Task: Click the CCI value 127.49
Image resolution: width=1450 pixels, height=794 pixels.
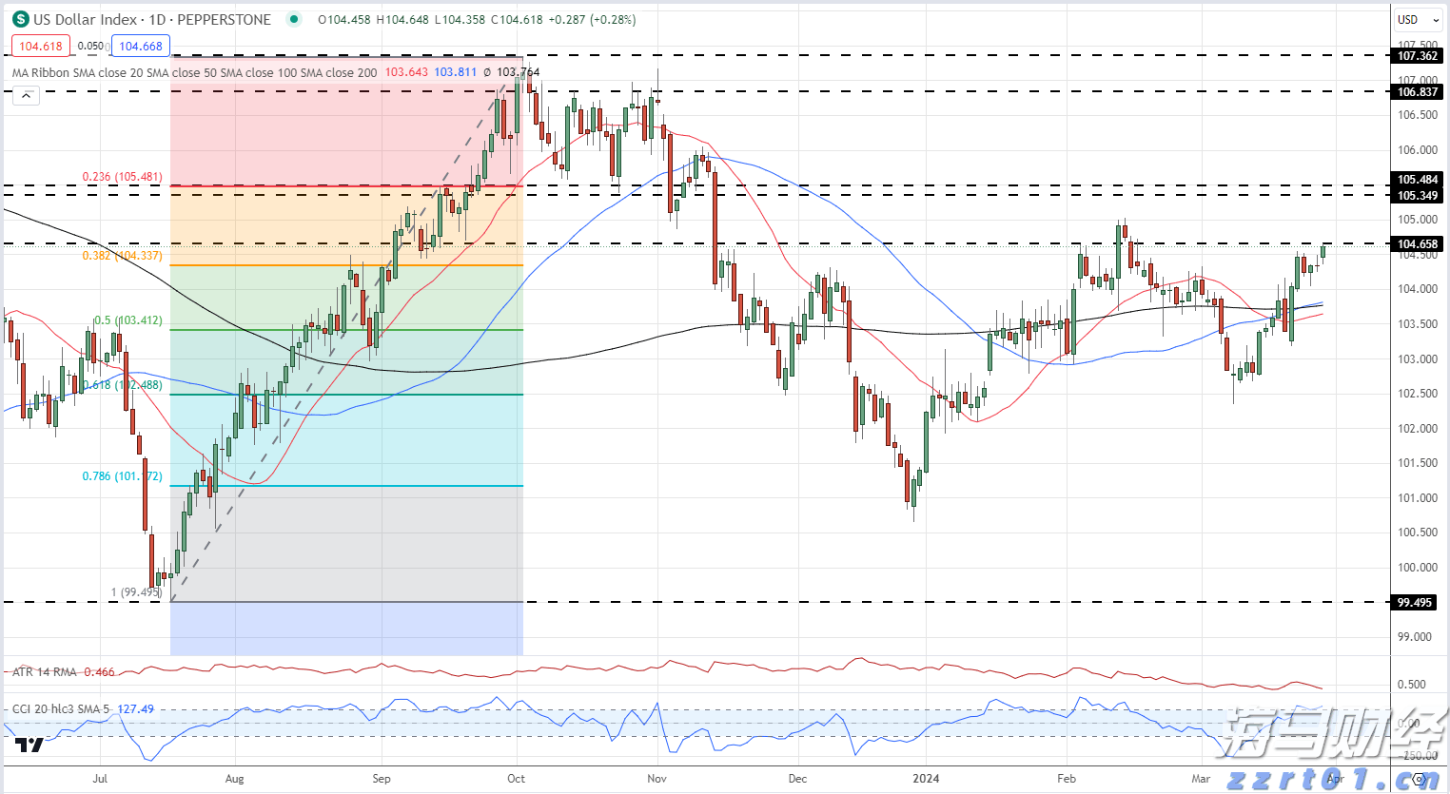Action: point(136,709)
